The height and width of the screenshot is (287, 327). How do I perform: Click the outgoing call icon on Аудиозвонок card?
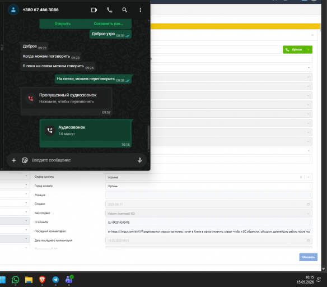pos(50,131)
